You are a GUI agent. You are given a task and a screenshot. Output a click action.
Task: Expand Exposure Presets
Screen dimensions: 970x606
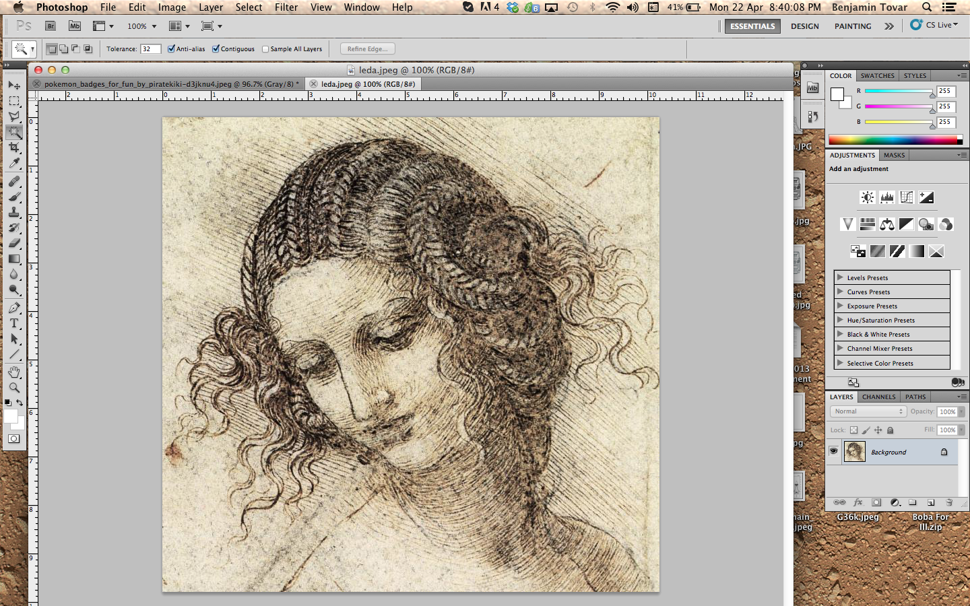pyautogui.click(x=840, y=306)
